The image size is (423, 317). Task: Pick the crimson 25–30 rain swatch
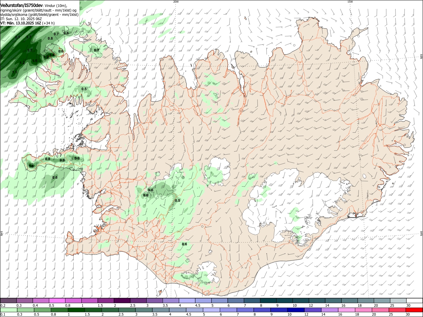pyautogui.click(x=397, y=310)
